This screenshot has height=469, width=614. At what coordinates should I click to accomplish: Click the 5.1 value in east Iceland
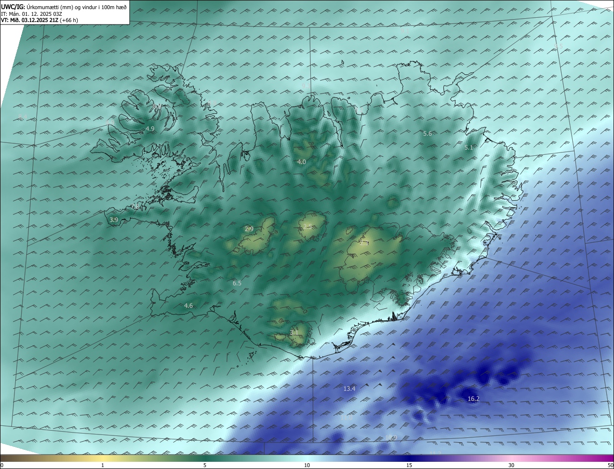click(469, 148)
